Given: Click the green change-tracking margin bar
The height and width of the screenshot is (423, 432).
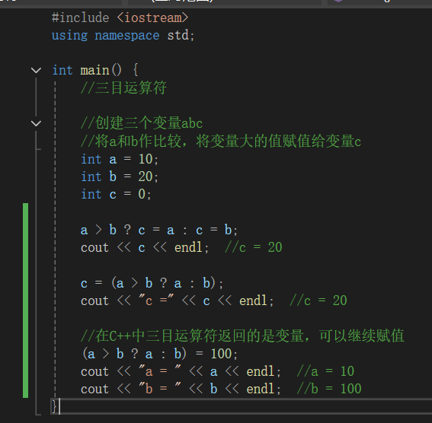Looking at the screenshot, I should tap(26, 301).
